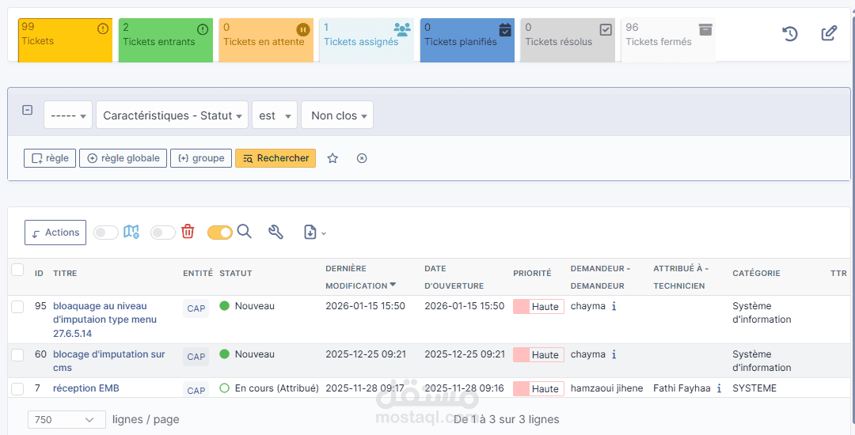
Task: Click the CAP entity tag on ticket 60
Action: coord(196,357)
